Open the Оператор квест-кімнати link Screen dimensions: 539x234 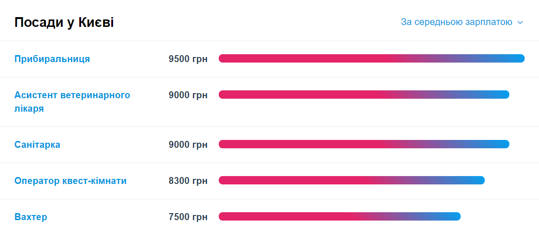point(70,181)
